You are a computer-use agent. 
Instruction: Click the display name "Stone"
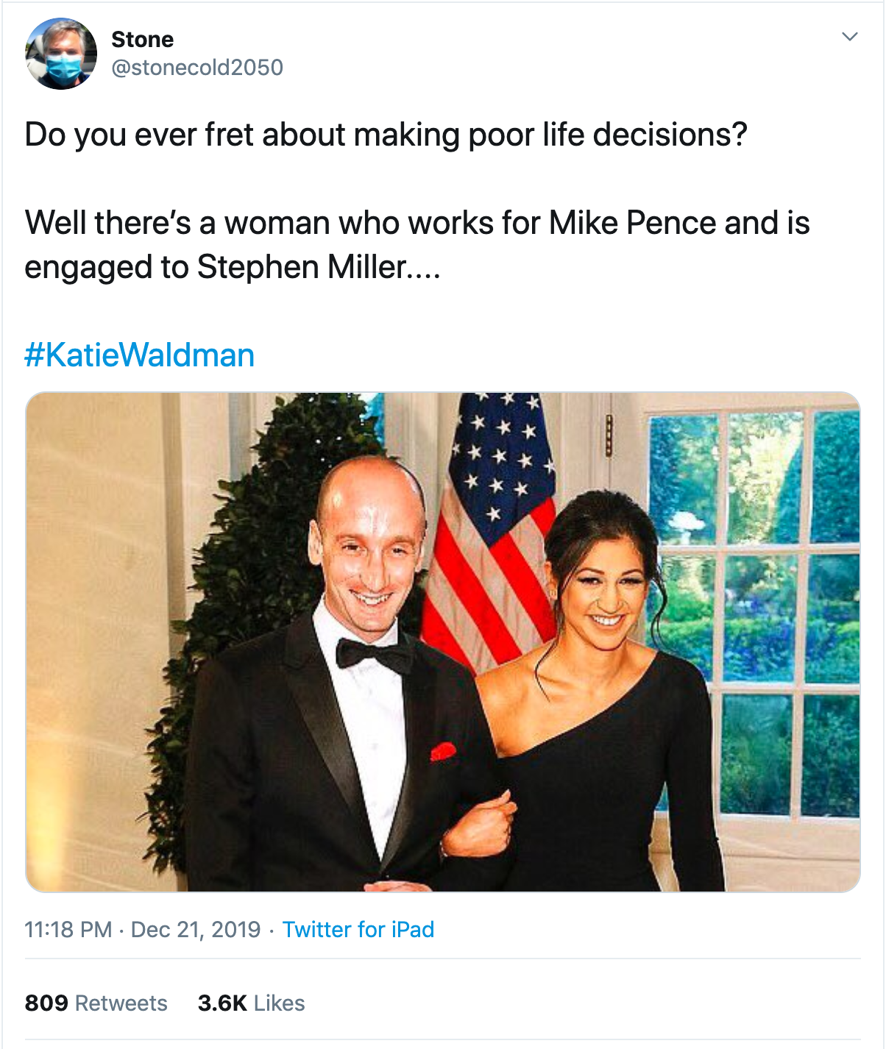tap(143, 39)
